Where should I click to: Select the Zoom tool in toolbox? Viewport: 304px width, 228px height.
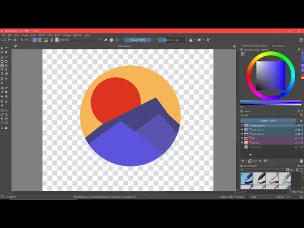[2, 128]
